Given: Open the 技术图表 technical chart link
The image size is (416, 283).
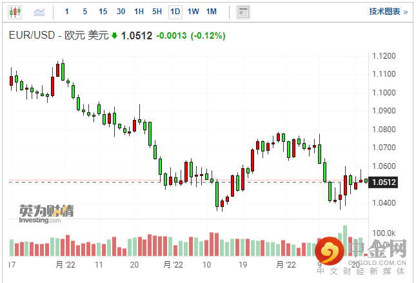Looking at the screenshot, I should (384, 12).
